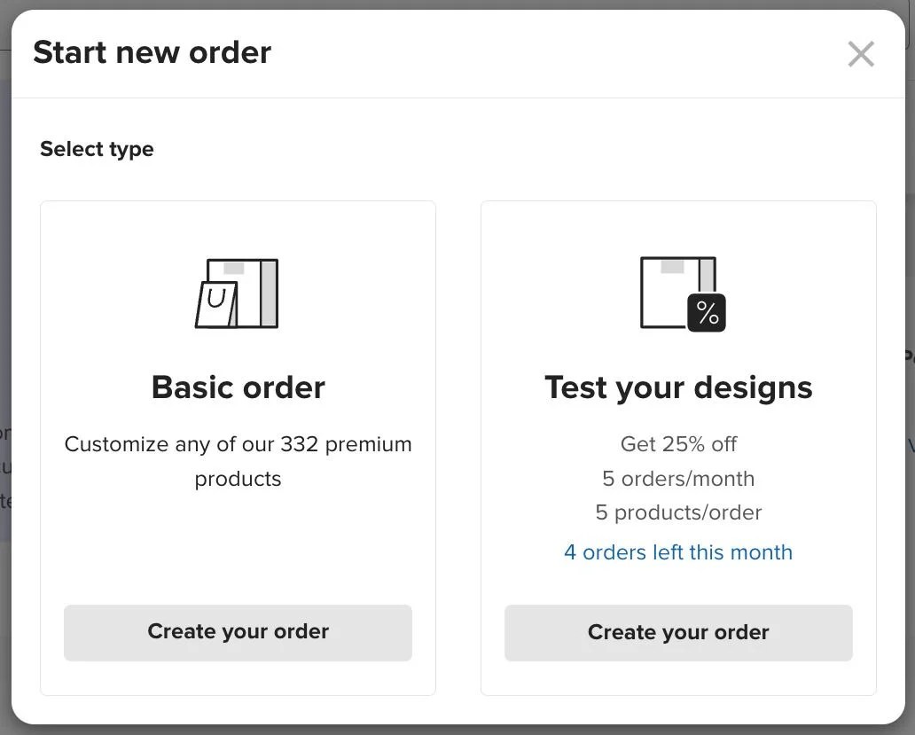Close the Start new order dialog
This screenshot has width=915, height=735.
(860, 54)
